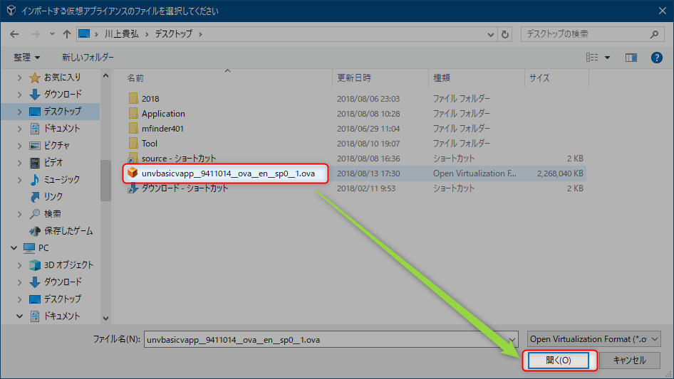Select 川上貴弘 in the address path

coord(122,34)
